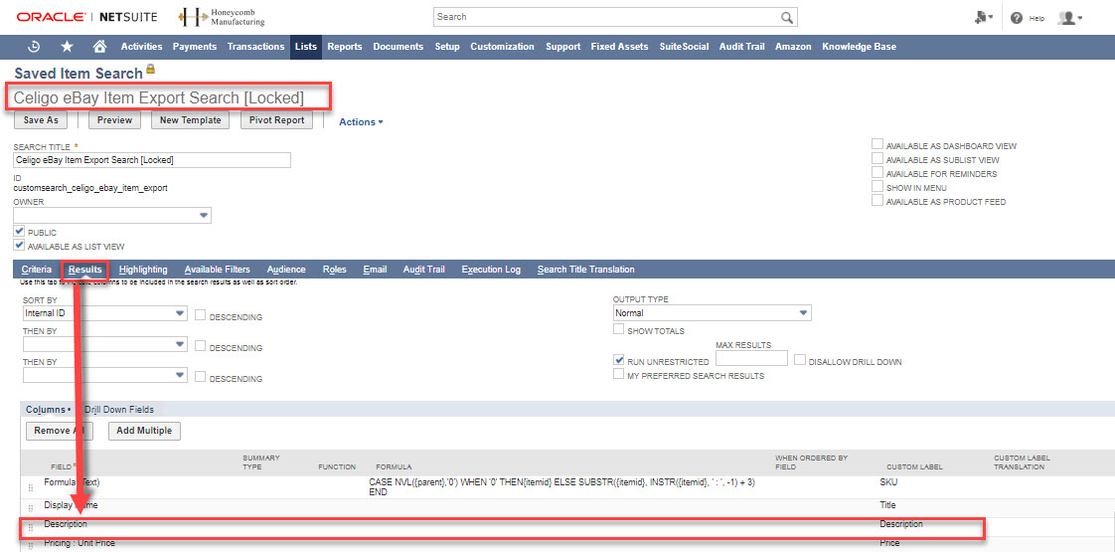Screen dimensions: 1115x552
Task: Enable My Preferred Search Results
Action: click(x=619, y=374)
